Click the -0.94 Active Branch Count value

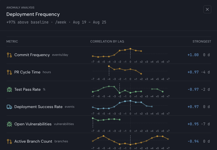coord(193,141)
